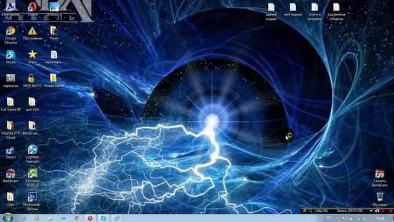
Task: Open the Gren folder
Action: tap(10, 199)
